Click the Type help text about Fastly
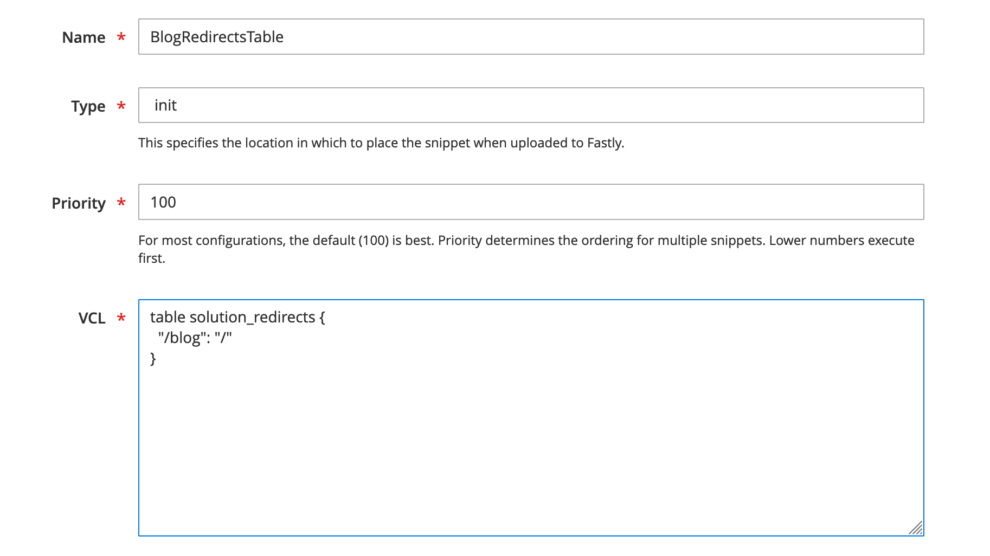 pos(381,143)
